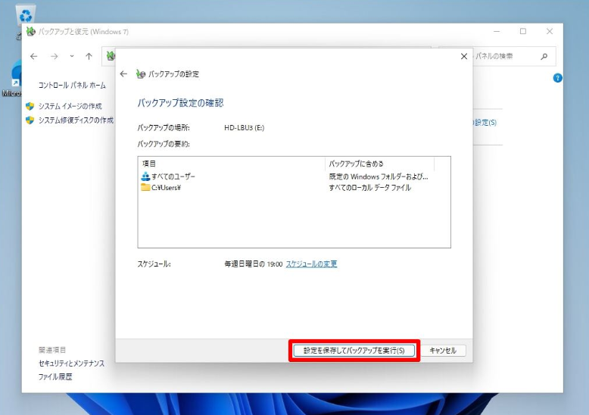Click the folder icon beside C:¥Users¥

click(145, 187)
